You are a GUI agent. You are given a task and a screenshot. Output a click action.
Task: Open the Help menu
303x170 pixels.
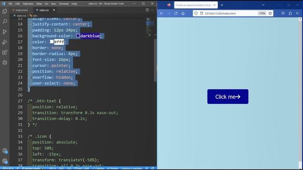point(74,4)
